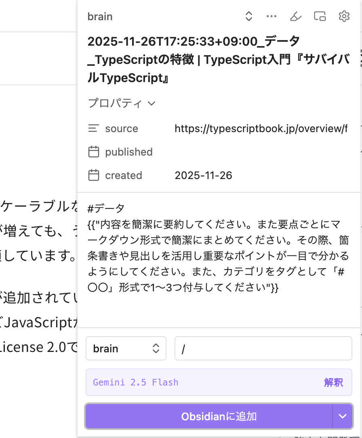Click the created date value 2025-11-26
This screenshot has height=438, width=362.
click(x=203, y=175)
